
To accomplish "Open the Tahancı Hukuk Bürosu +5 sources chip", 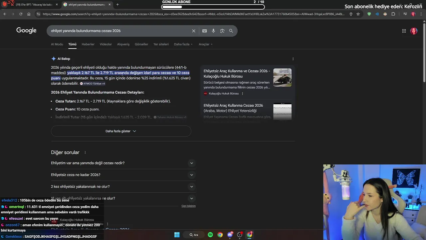I will [170, 117].
